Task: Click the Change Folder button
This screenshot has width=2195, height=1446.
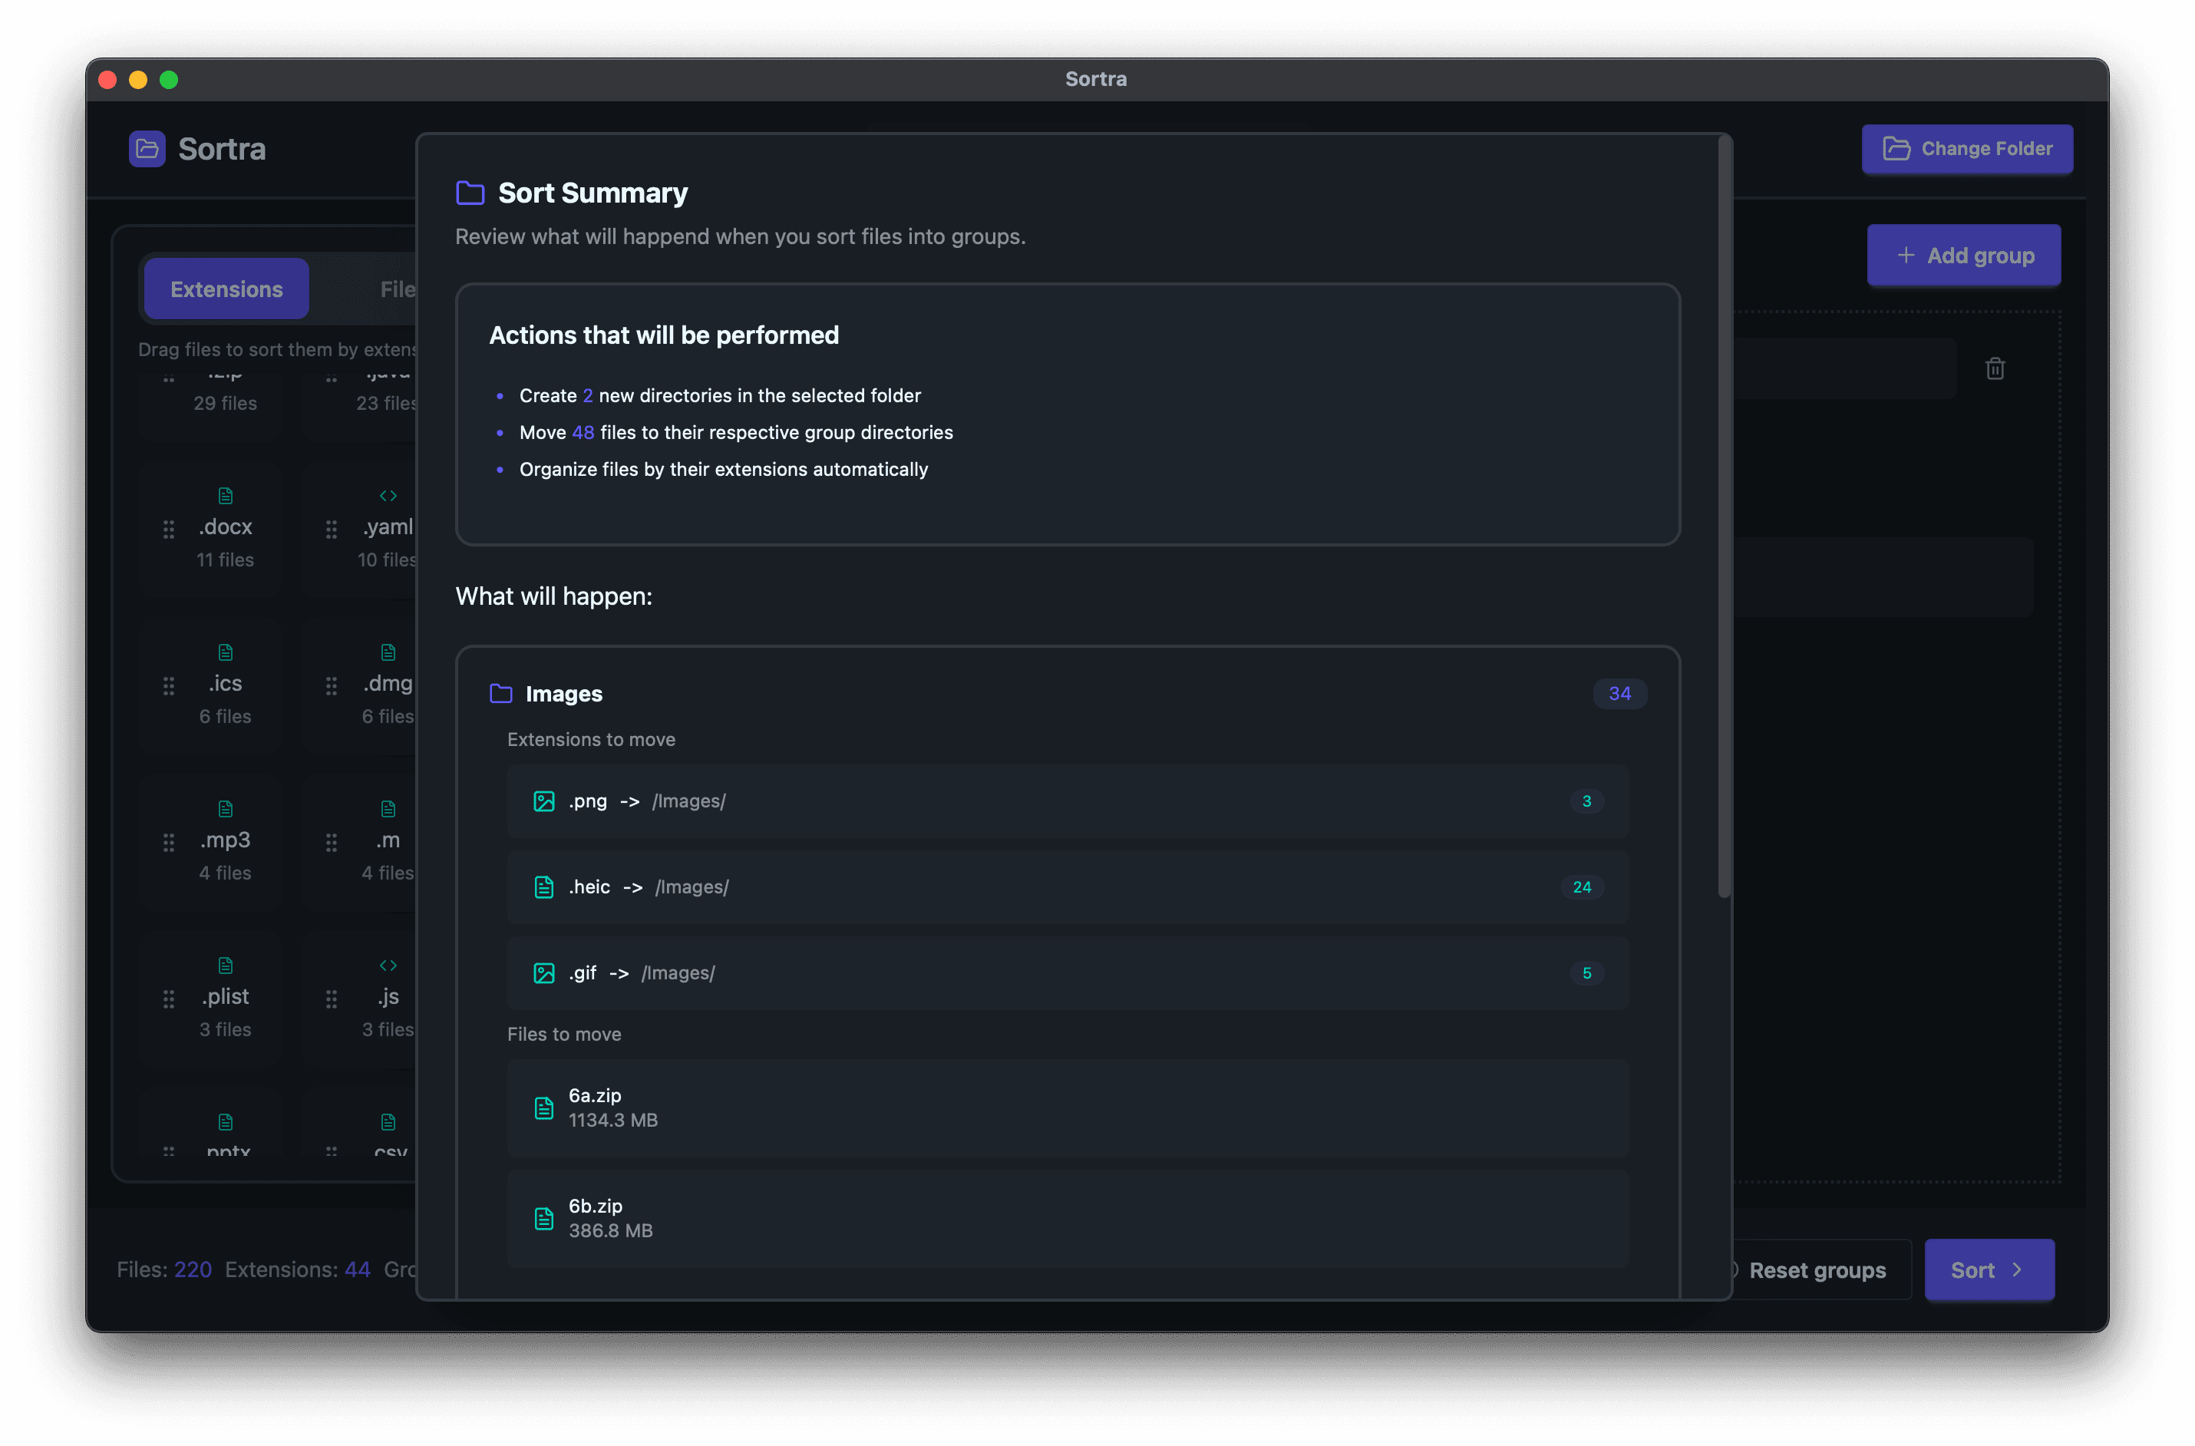Action: pyautogui.click(x=1967, y=148)
